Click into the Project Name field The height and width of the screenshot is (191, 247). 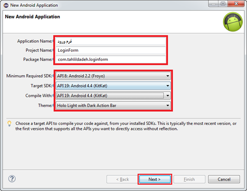coord(111,50)
